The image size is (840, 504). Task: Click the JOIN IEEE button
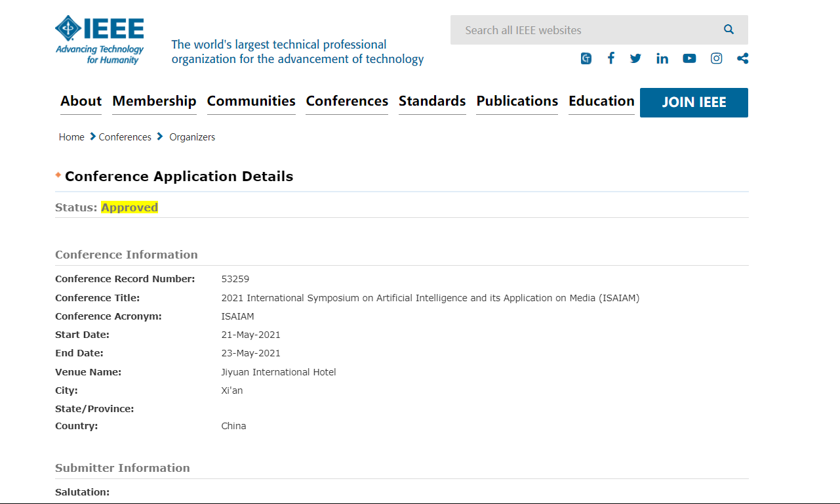694,102
